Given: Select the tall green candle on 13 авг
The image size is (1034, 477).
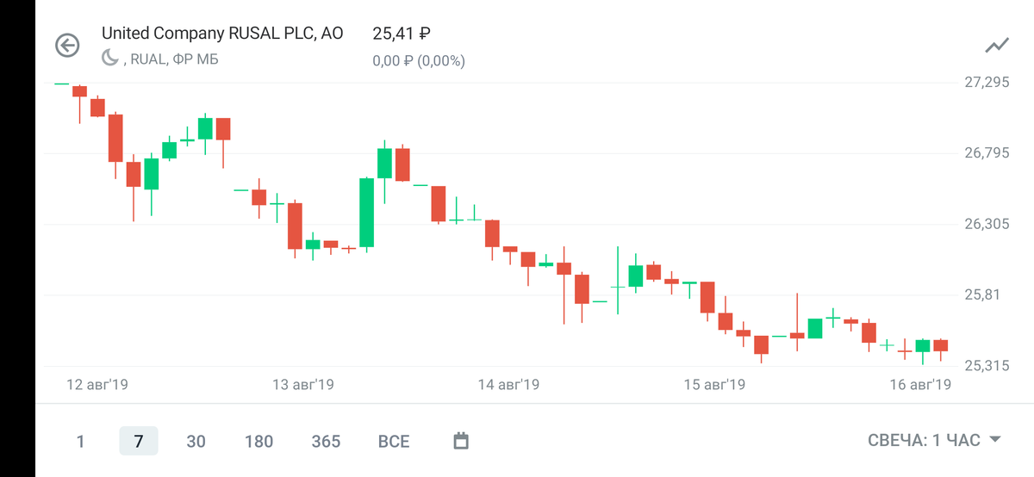Looking at the screenshot, I should pyautogui.click(x=367, y=213).
